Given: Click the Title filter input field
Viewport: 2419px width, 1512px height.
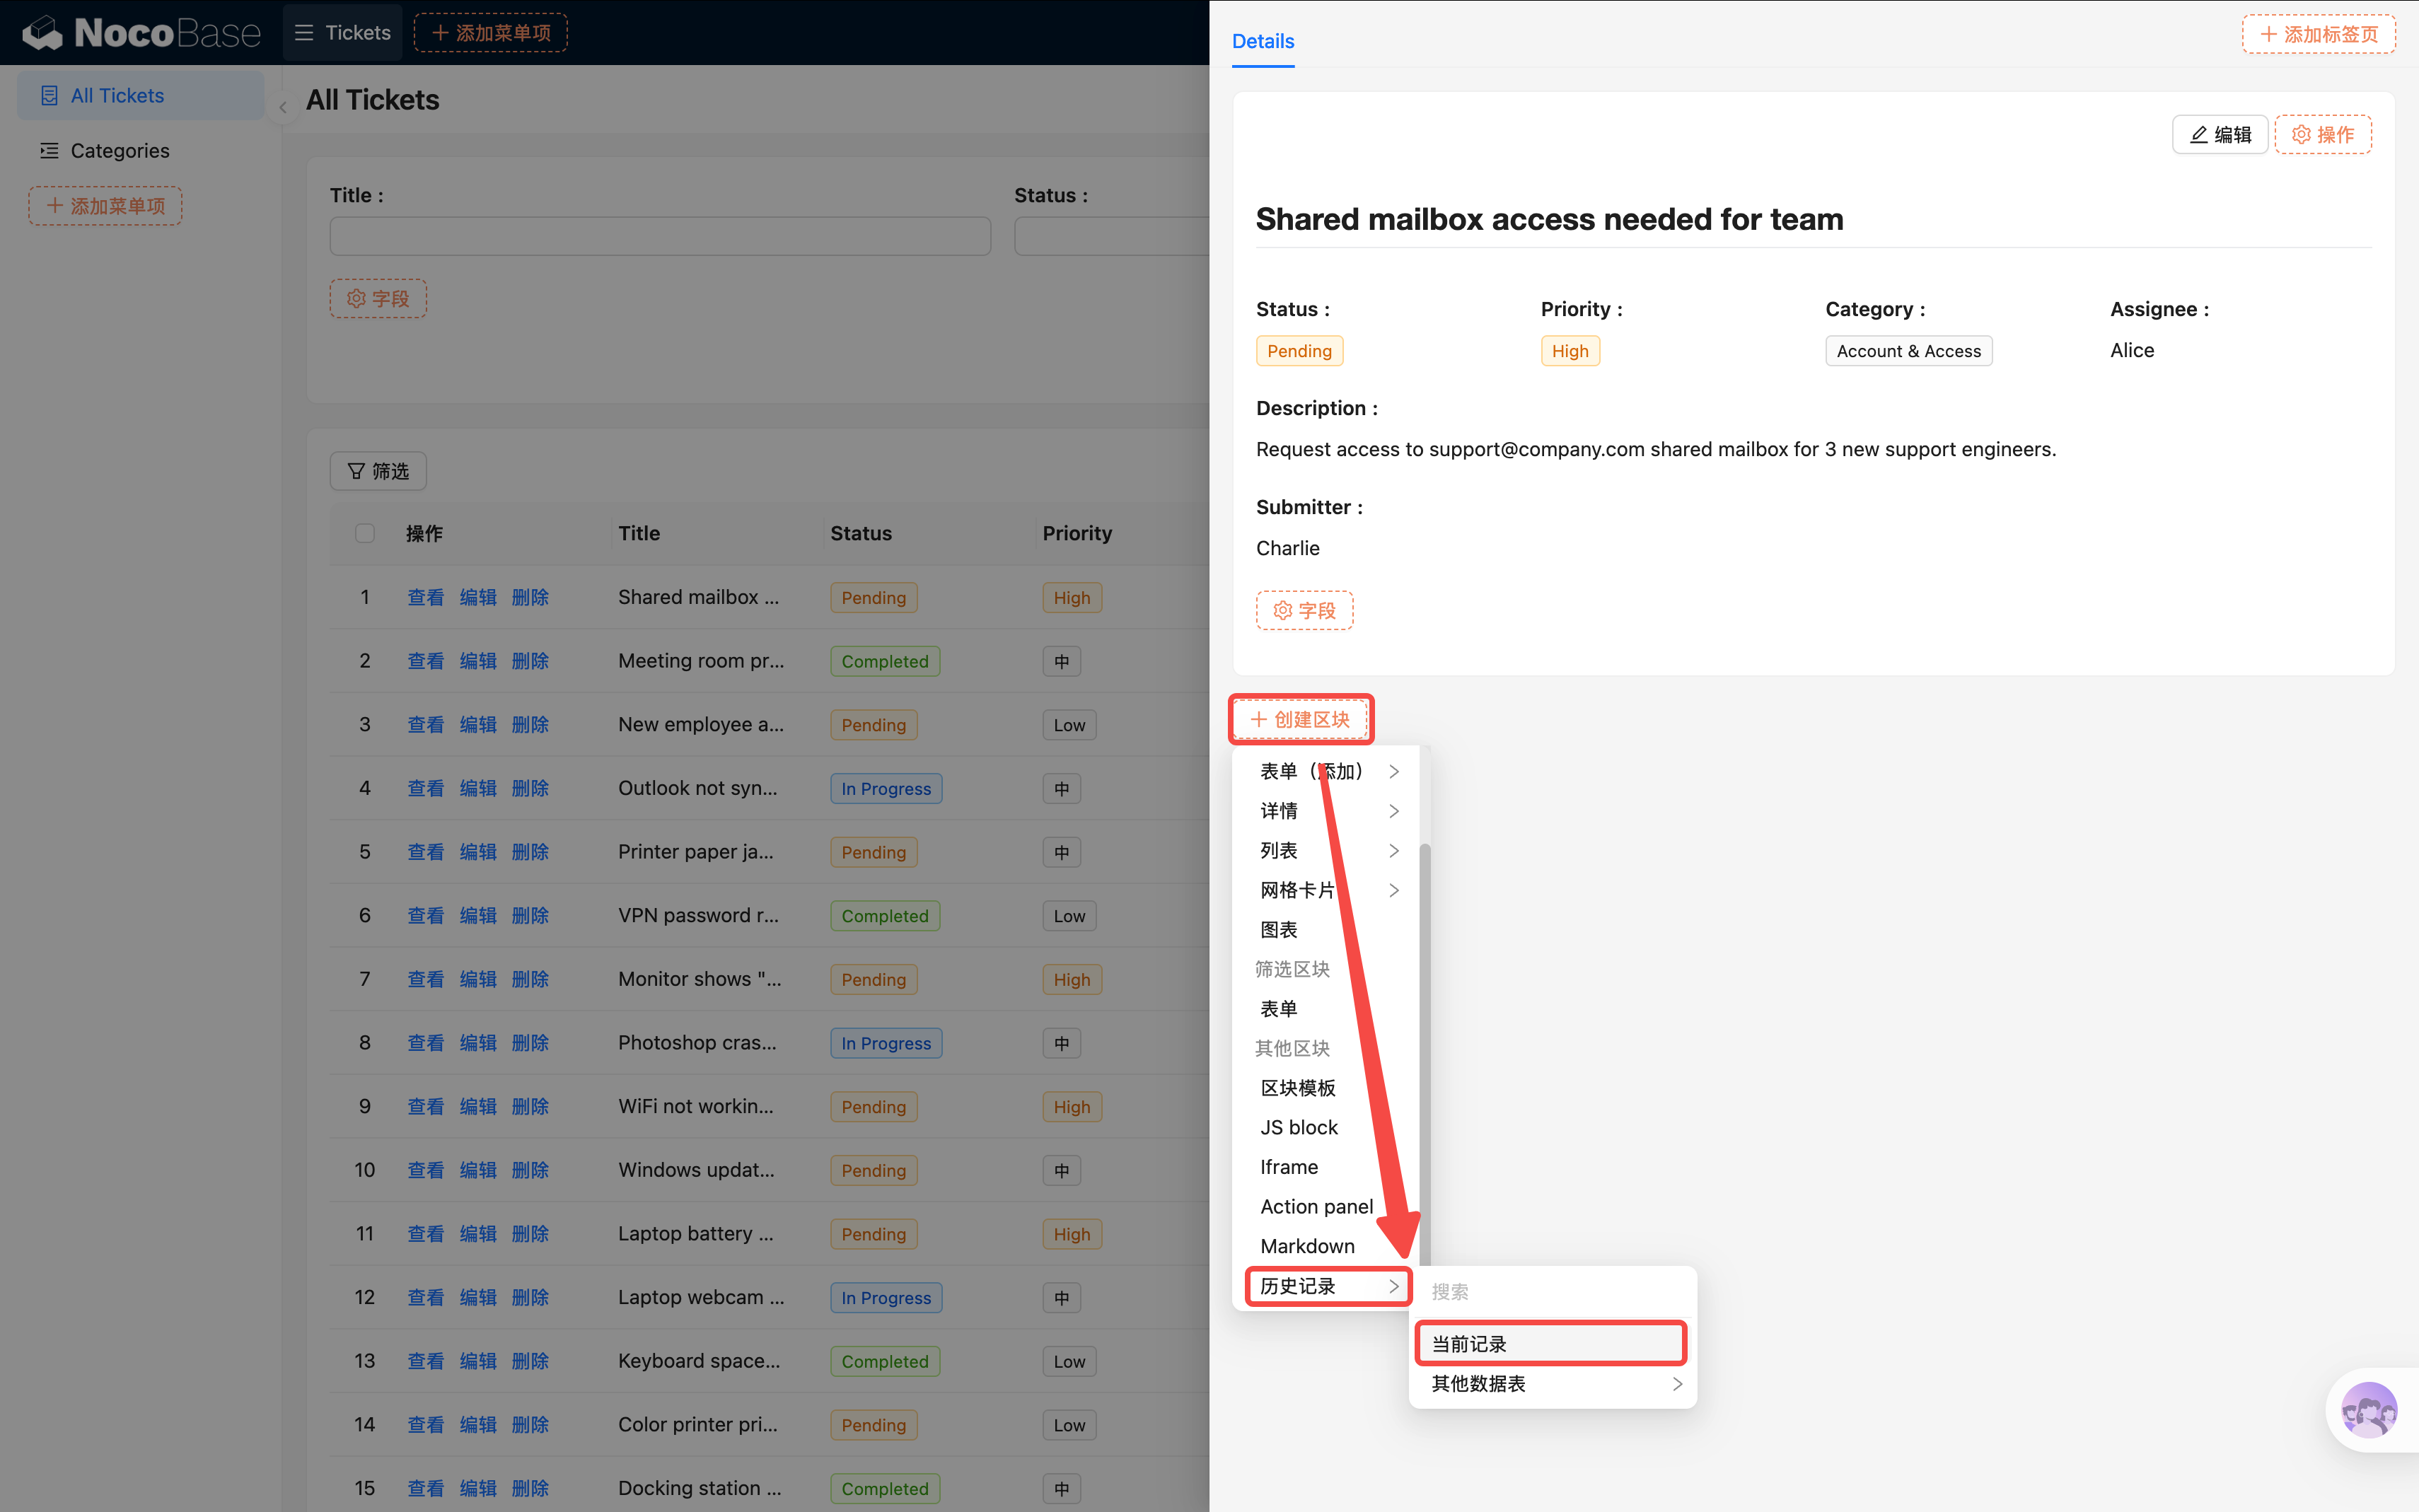Looking at the screenshot, I should pyautogui.click(x=660, y=237).
